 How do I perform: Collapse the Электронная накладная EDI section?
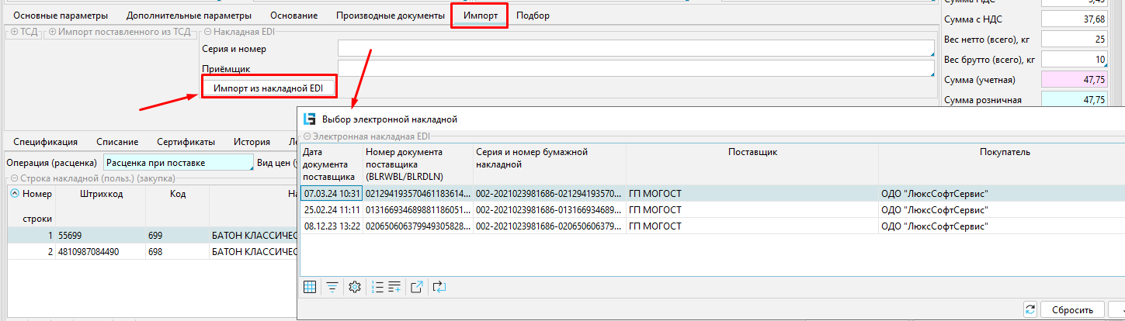coord(307,136)
